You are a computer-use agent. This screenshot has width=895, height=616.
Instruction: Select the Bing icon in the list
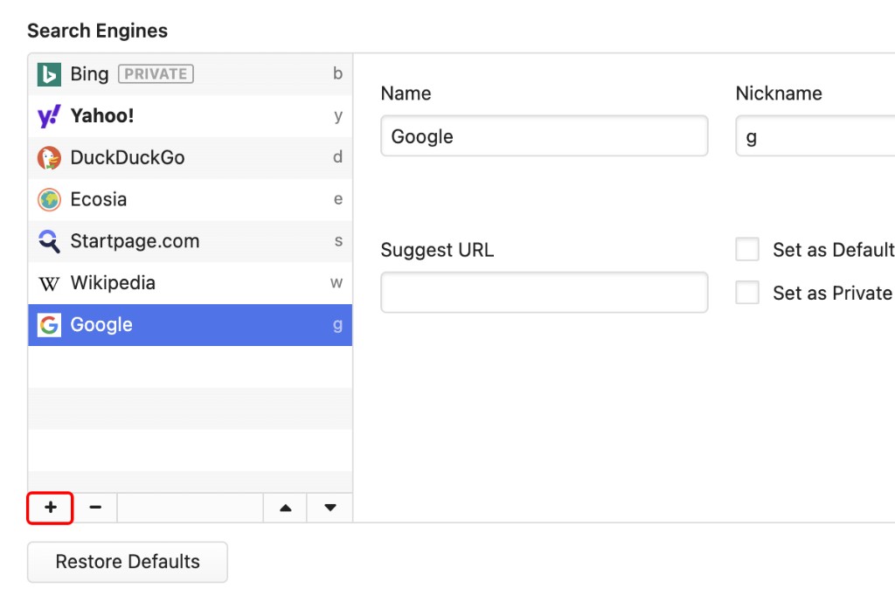coord(49,74)
